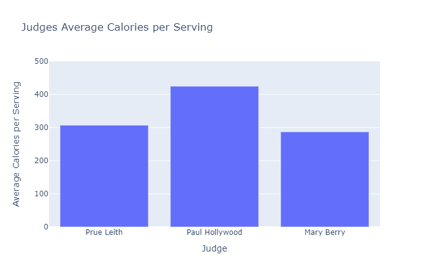Click the 400 y-axis tick label
The image size is (429, 276).
(x=42, y=94)
